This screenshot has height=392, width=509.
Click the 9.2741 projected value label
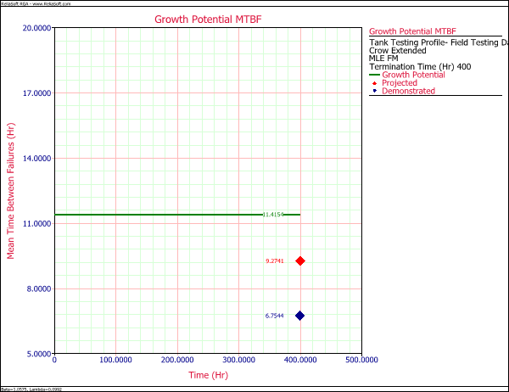point(275,261)
